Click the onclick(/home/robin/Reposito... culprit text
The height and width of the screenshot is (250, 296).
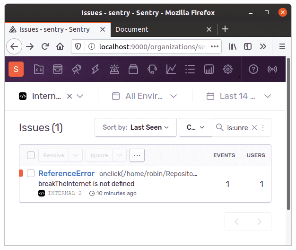click(148, 174)
